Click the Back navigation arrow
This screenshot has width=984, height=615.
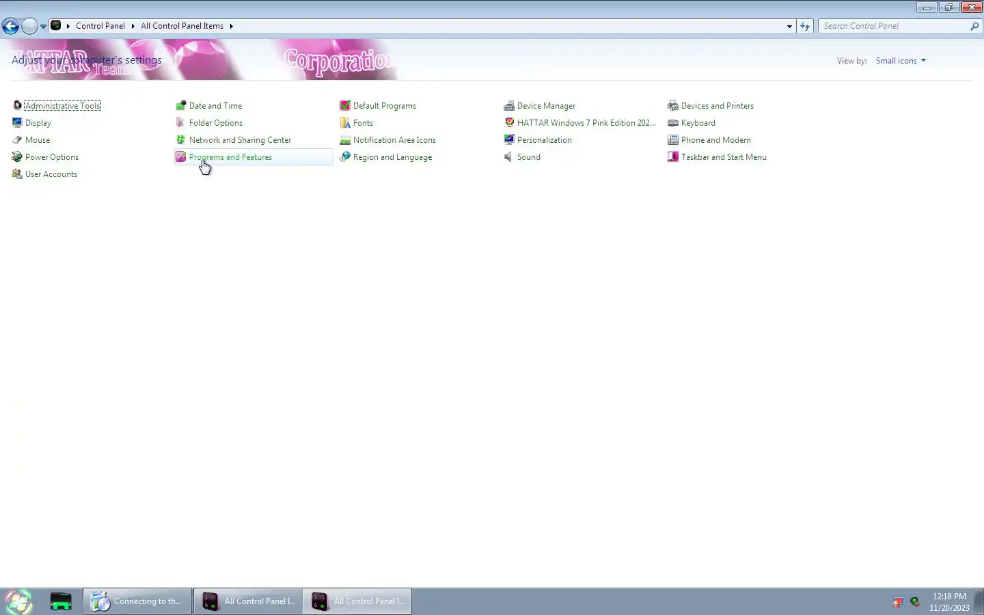point(10,26)
